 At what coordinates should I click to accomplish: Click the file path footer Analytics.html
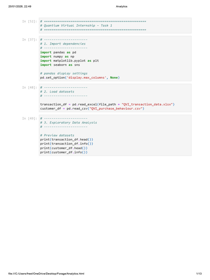pos(46,274)
